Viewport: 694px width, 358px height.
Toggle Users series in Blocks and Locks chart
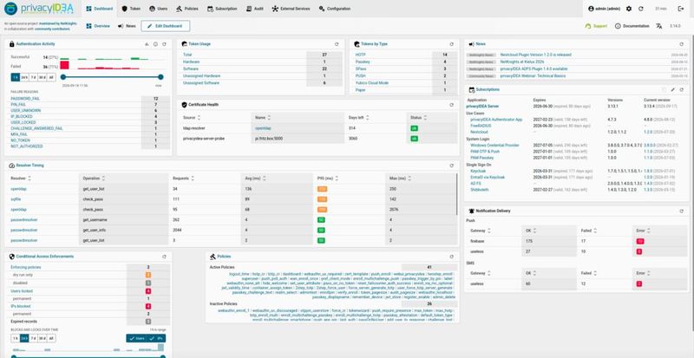tap(136, 339)
